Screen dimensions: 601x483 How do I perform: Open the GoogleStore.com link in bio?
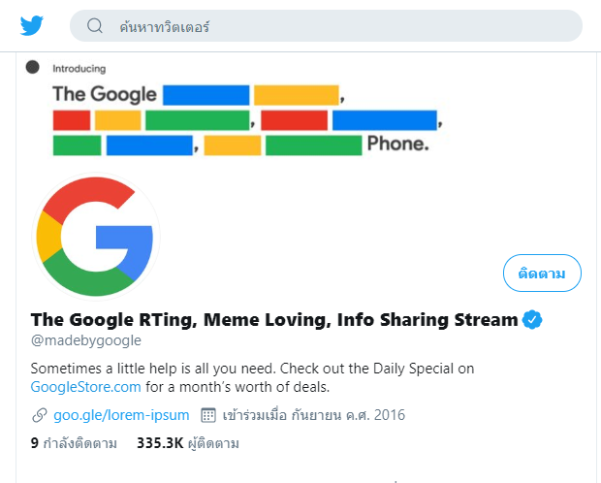[86, 387]
